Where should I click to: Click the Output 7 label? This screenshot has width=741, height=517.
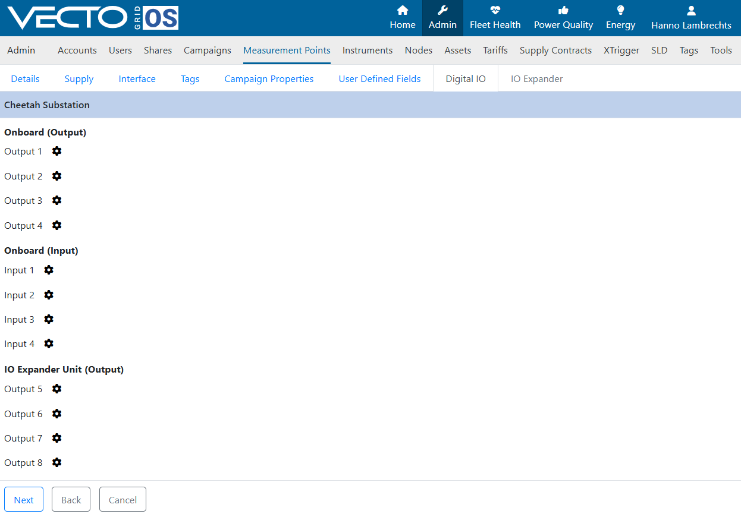[23, 438]
